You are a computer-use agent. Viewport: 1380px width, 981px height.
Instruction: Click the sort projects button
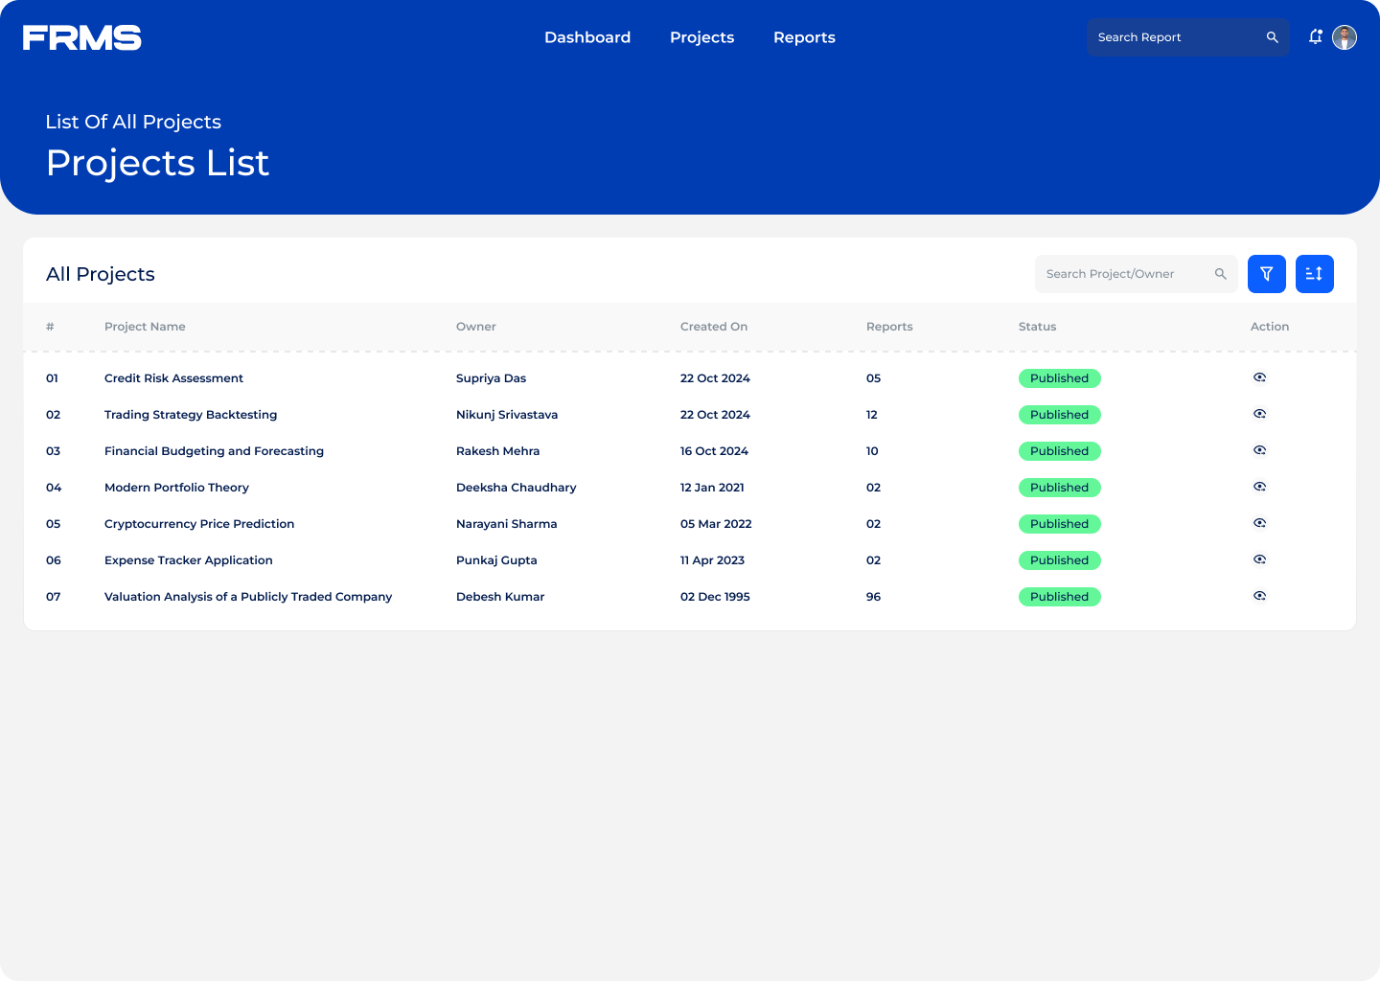pos(1314,274)
